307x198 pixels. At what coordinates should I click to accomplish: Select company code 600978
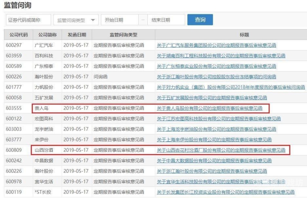(x=14, y=181)
